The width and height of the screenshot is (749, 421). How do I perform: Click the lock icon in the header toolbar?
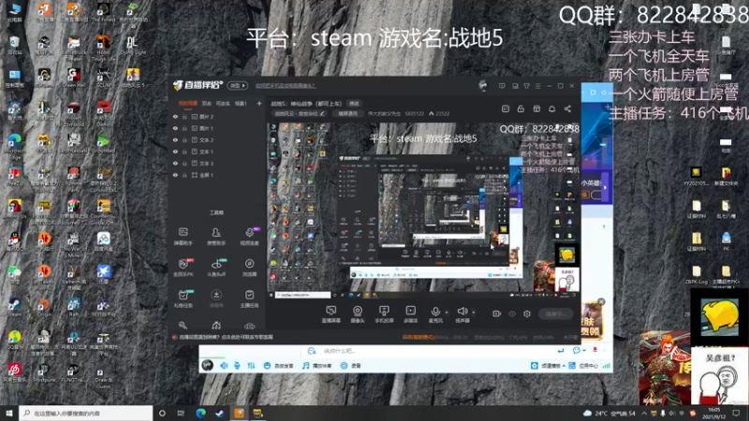pyautogui.click(x=521, y=109)
